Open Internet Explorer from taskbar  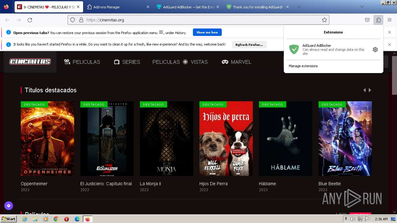pos(25,219)
